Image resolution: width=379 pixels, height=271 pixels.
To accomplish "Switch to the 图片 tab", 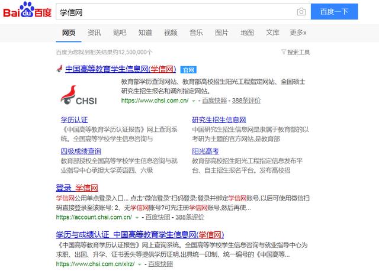I will click(221, 32).
